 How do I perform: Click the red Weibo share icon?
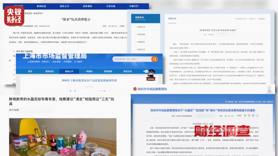click(249, 115)
